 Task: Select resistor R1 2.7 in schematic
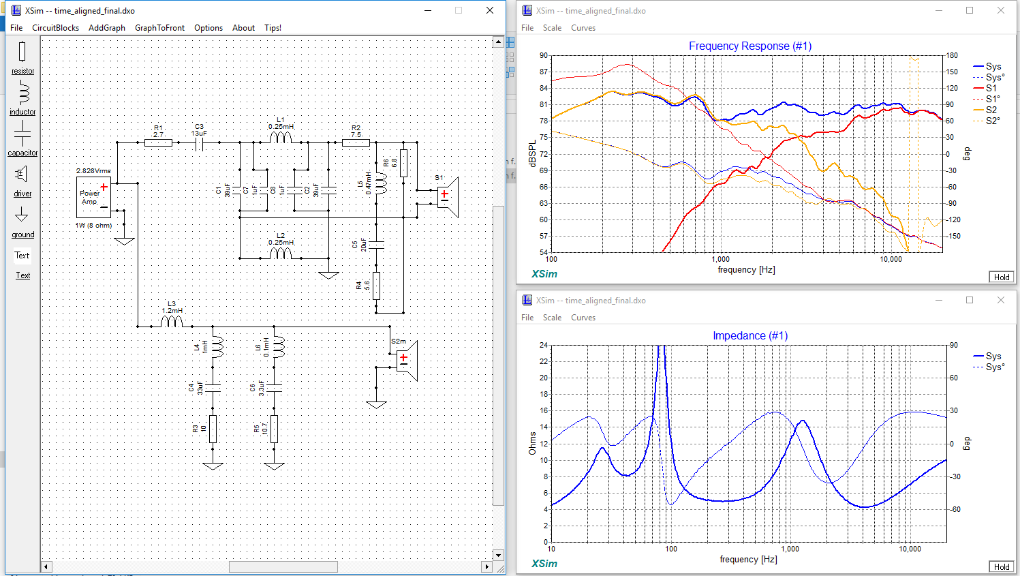(x=158, y=142)
